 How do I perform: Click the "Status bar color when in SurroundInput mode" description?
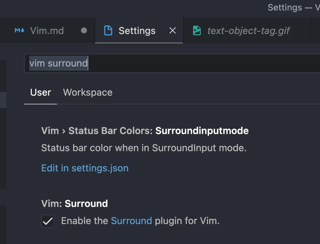[x=144, y=148]
